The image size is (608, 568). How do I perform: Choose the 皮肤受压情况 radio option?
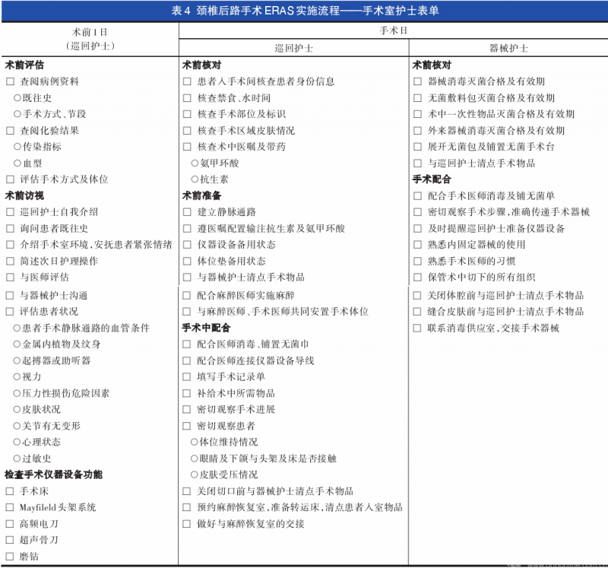click(x=195, y=475)
